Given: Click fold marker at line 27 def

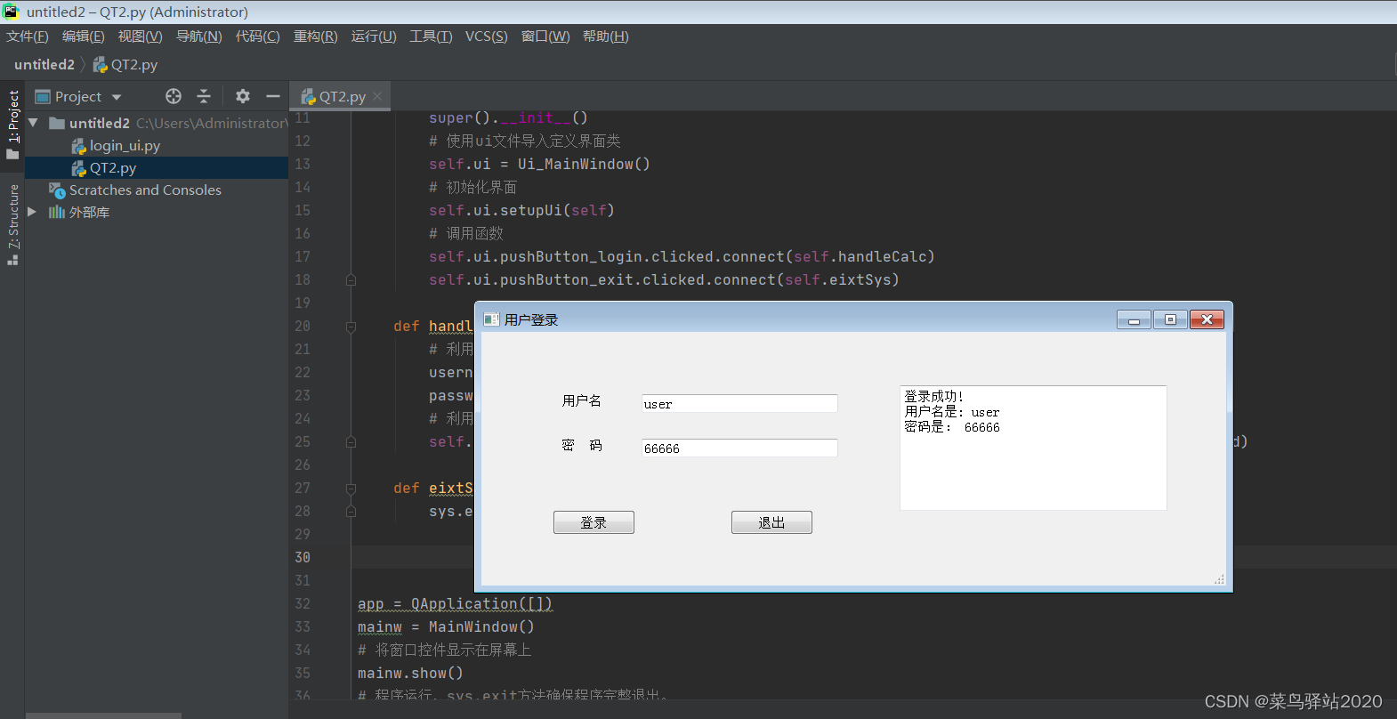Looking at the screenshot, I should (x=351, y=489).
